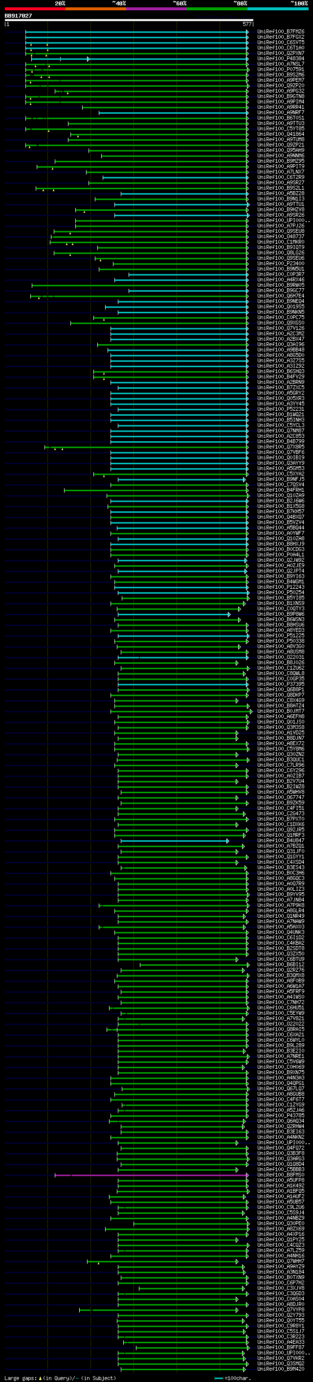Click the white query length bar
This screenshot has width=313, height=1382.
pyautogui.click(x=129, y=20)
